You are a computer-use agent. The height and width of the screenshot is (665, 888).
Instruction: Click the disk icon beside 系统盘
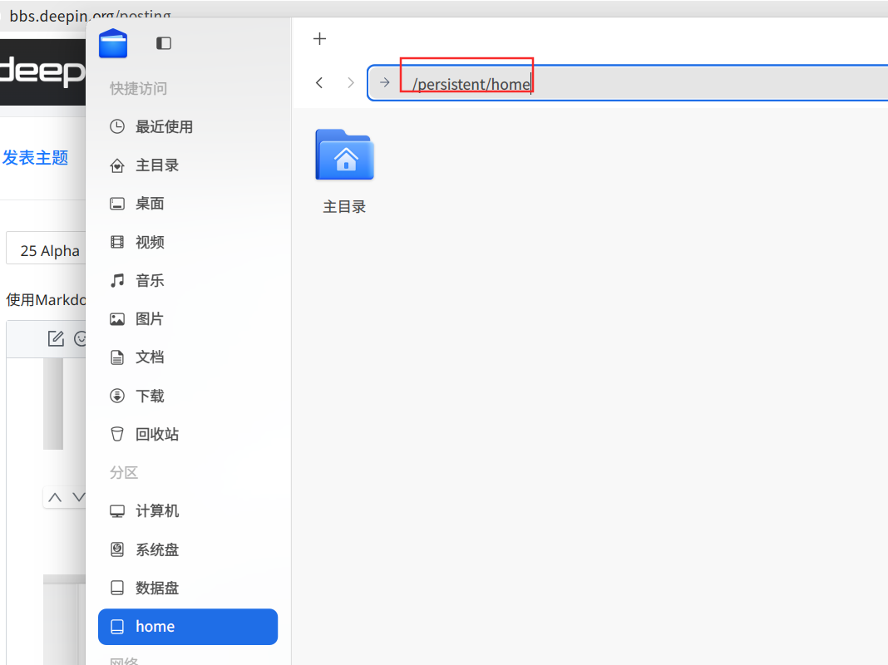click(117, 549)
